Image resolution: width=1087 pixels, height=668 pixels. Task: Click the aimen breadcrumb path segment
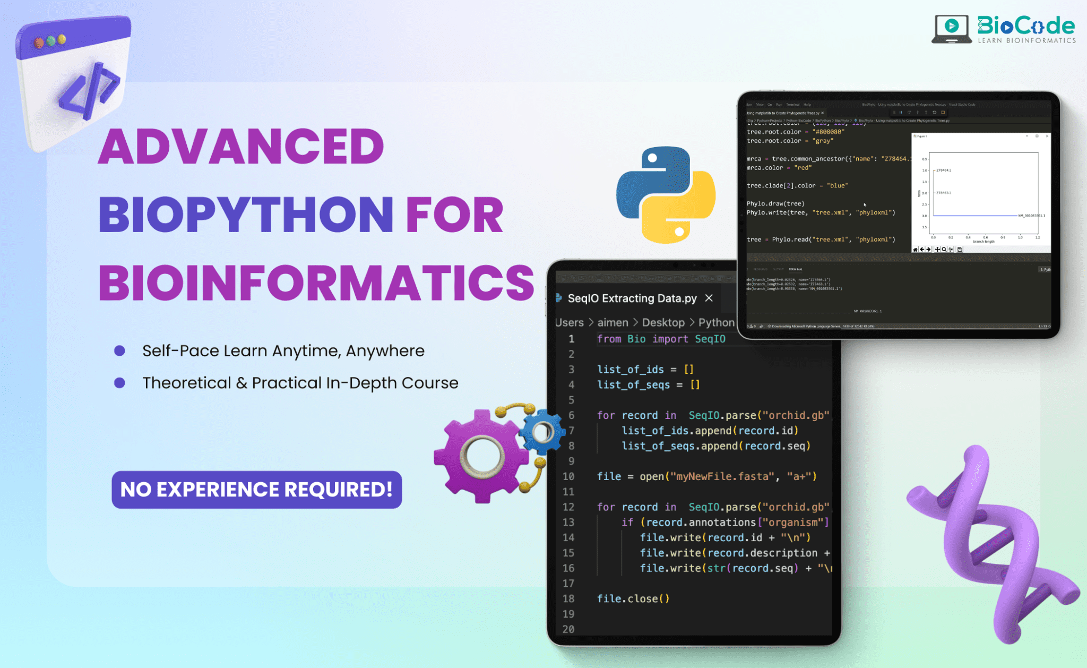[612, 322]
